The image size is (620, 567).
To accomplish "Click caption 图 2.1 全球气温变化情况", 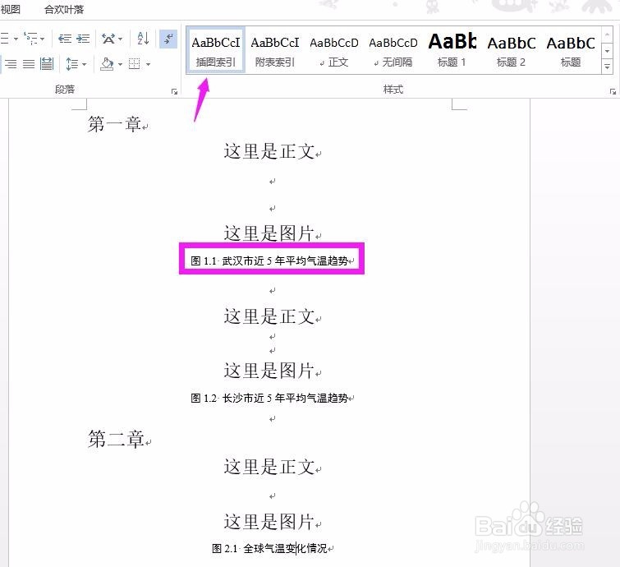I will tap(269, 548).
